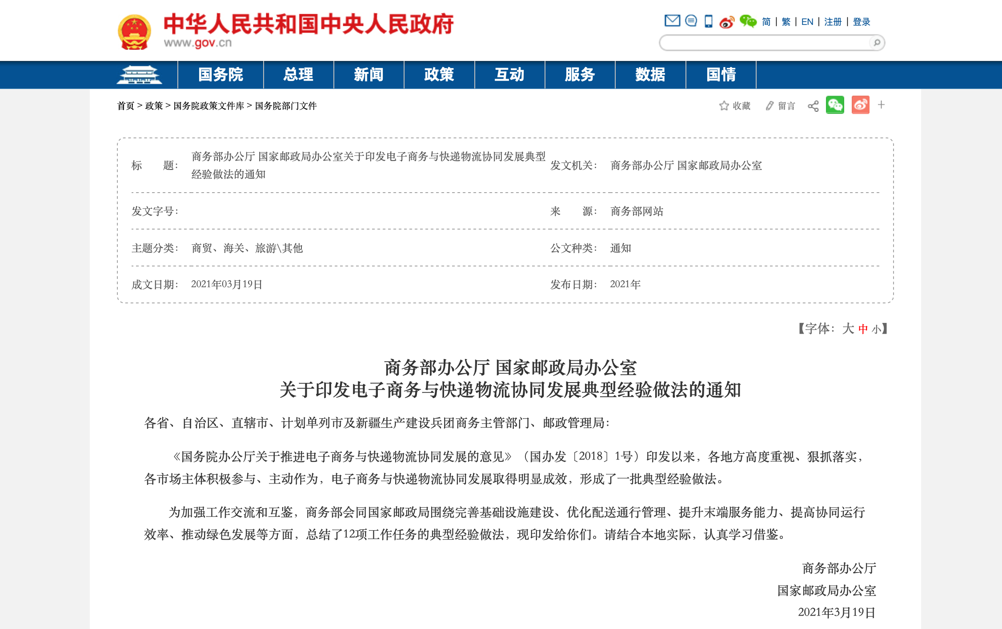The width and height of the screenshot is (1002, 629).
Task: Open the mobile phone icon in header
Action: pyautogui.click(x=709, y=21)
